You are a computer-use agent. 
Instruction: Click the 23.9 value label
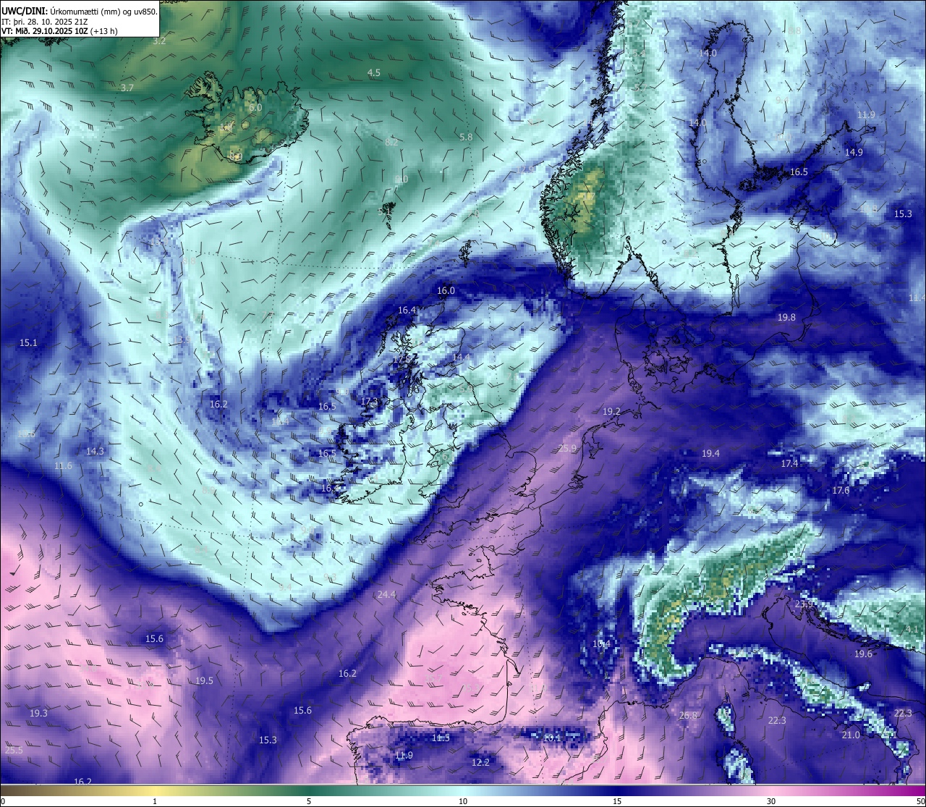click(x=804, y=604)
